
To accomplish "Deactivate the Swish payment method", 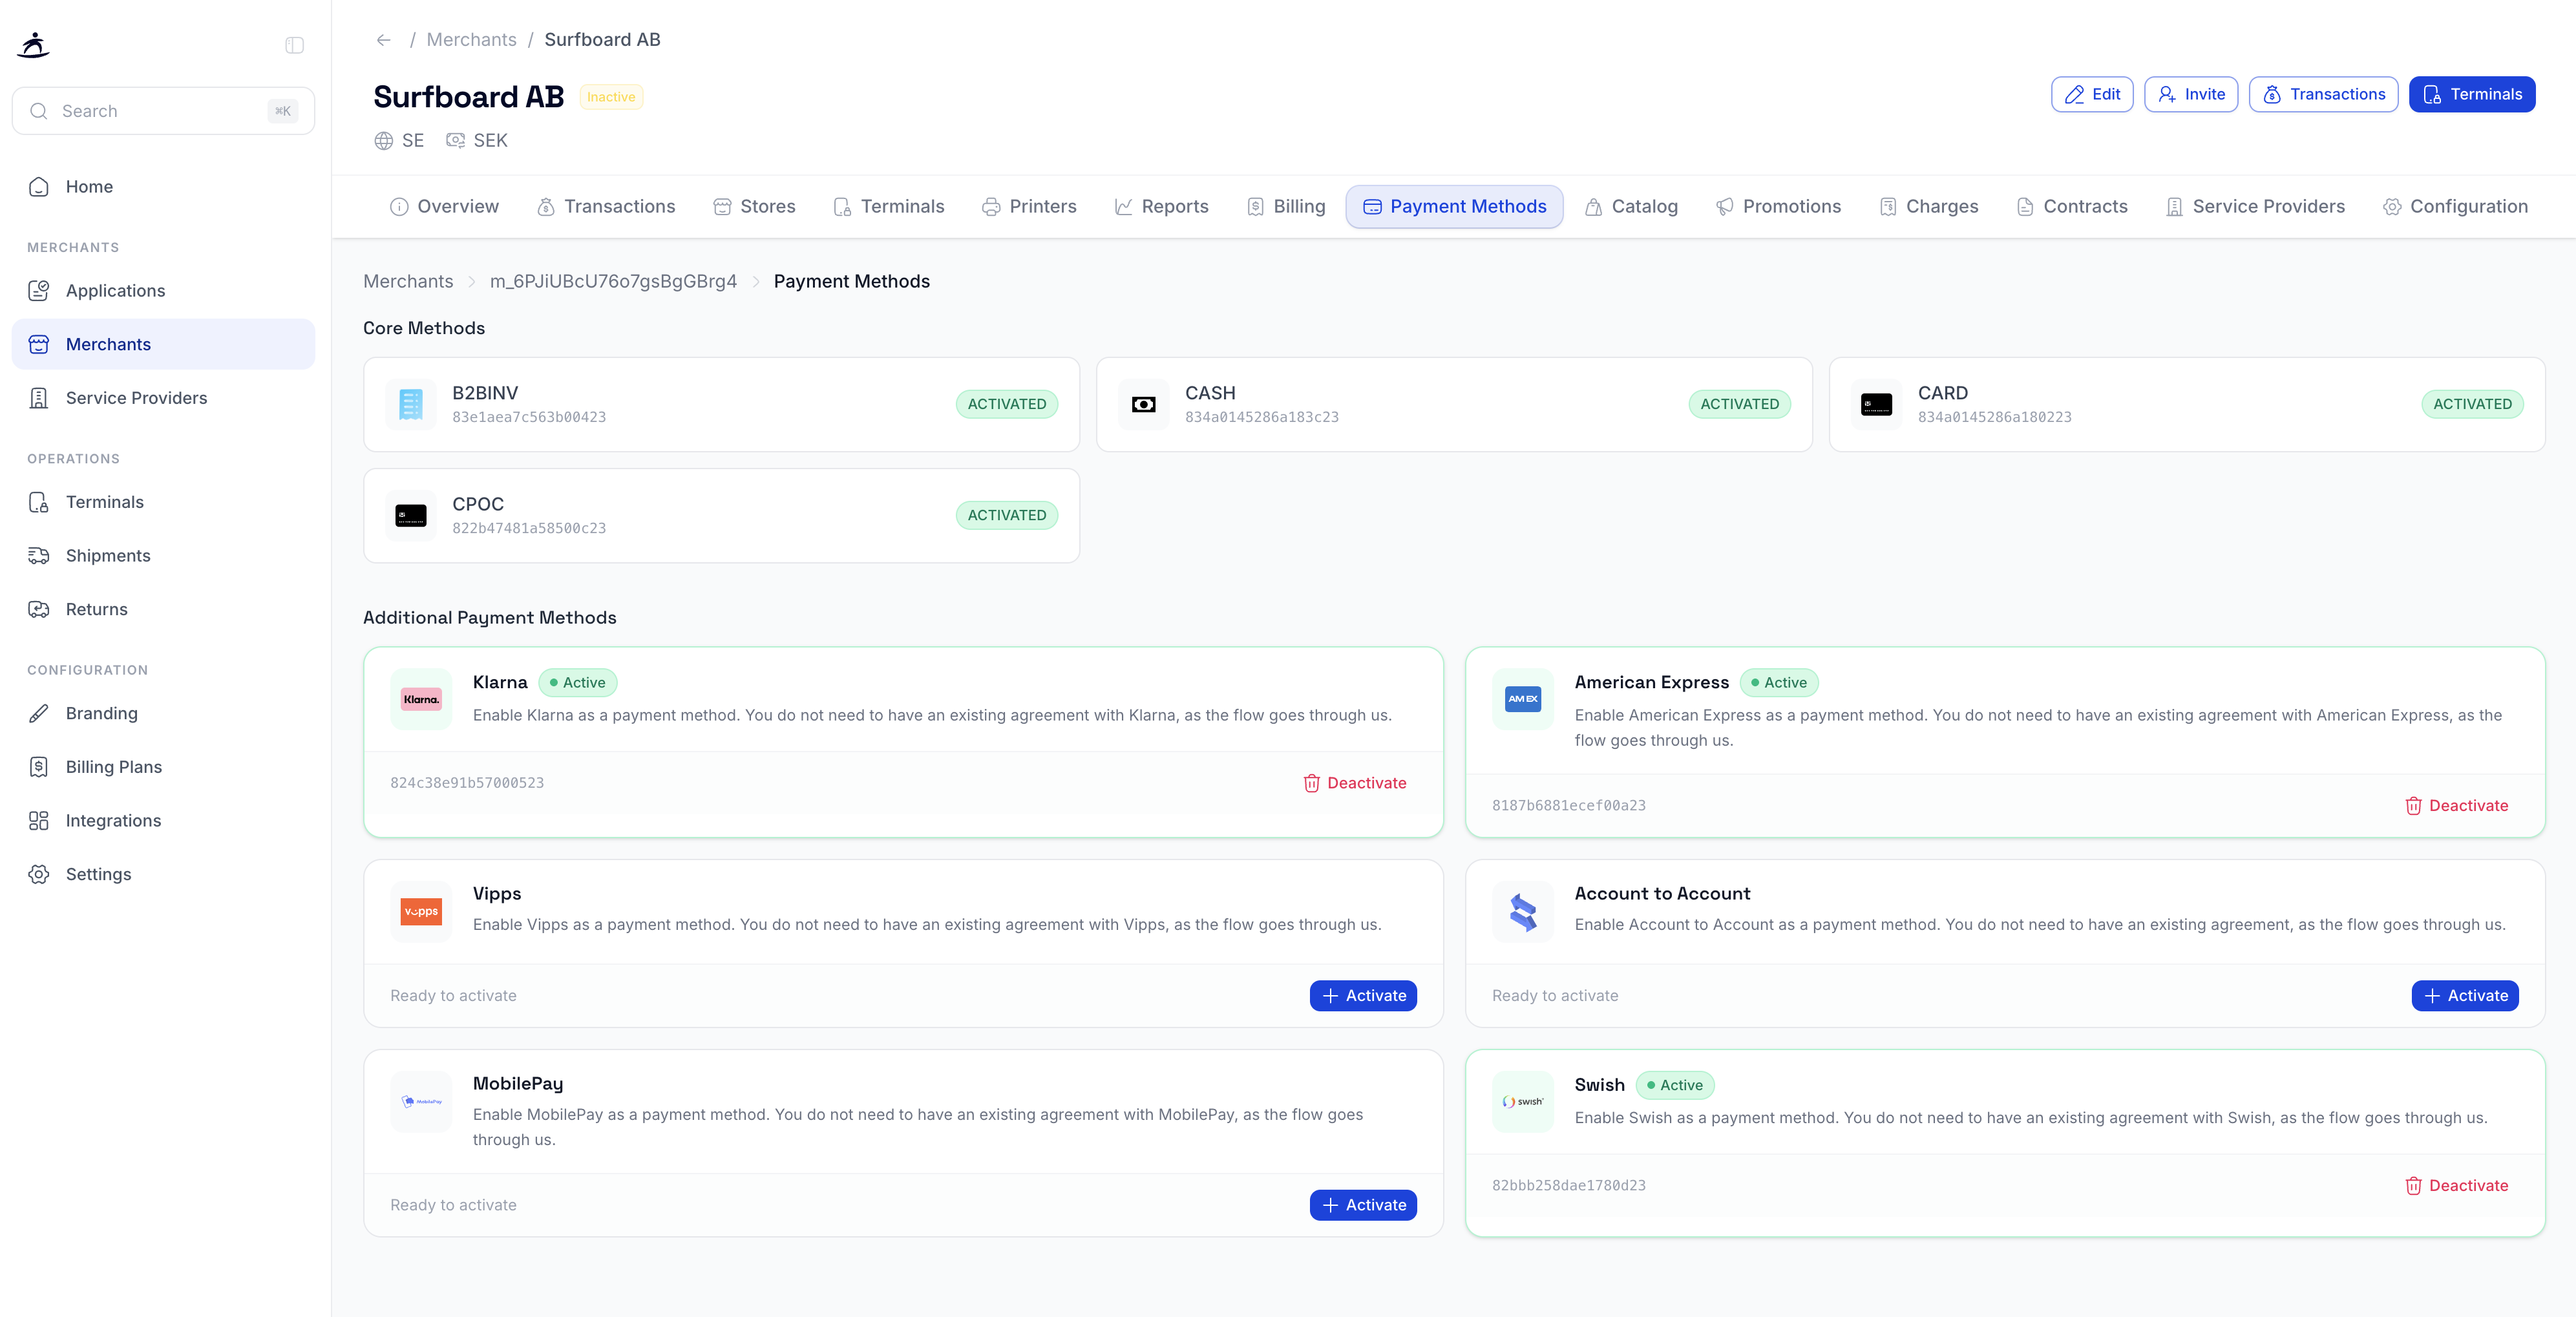I will point(2457,1185).
